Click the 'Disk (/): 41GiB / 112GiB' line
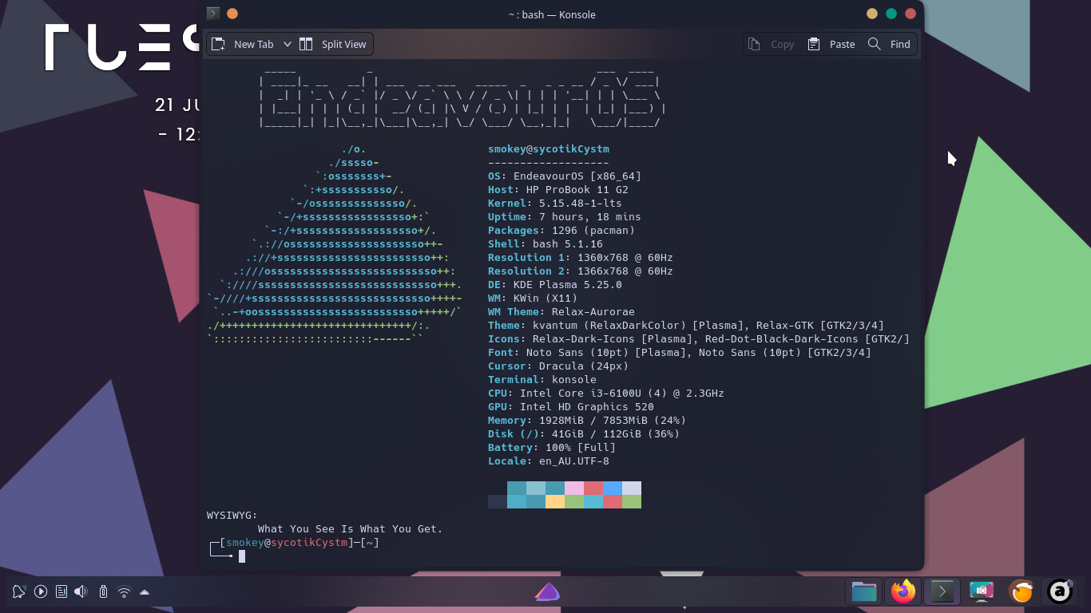Image resolution: width=1091 pixels, height=613 pixels. point(584,434)
